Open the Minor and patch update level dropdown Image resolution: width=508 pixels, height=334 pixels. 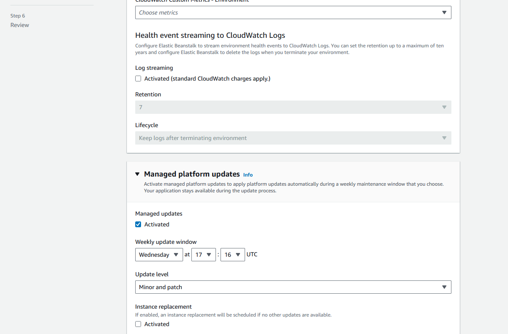(x=287, y=287)
